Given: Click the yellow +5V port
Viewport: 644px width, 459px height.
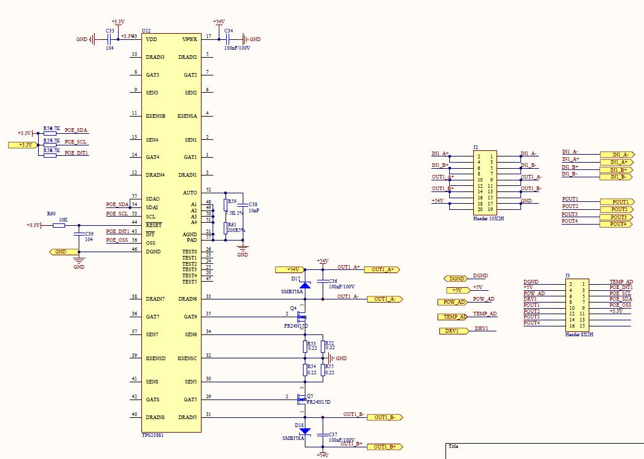Looking at the screenshot, I should click(458, 290).
